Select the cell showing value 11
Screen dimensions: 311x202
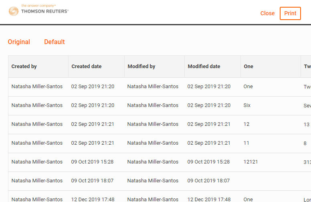coord(246,143)
